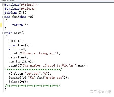The image size is (114, 97).
Task: Collapse the #include directives block
Action: point(3,5)
